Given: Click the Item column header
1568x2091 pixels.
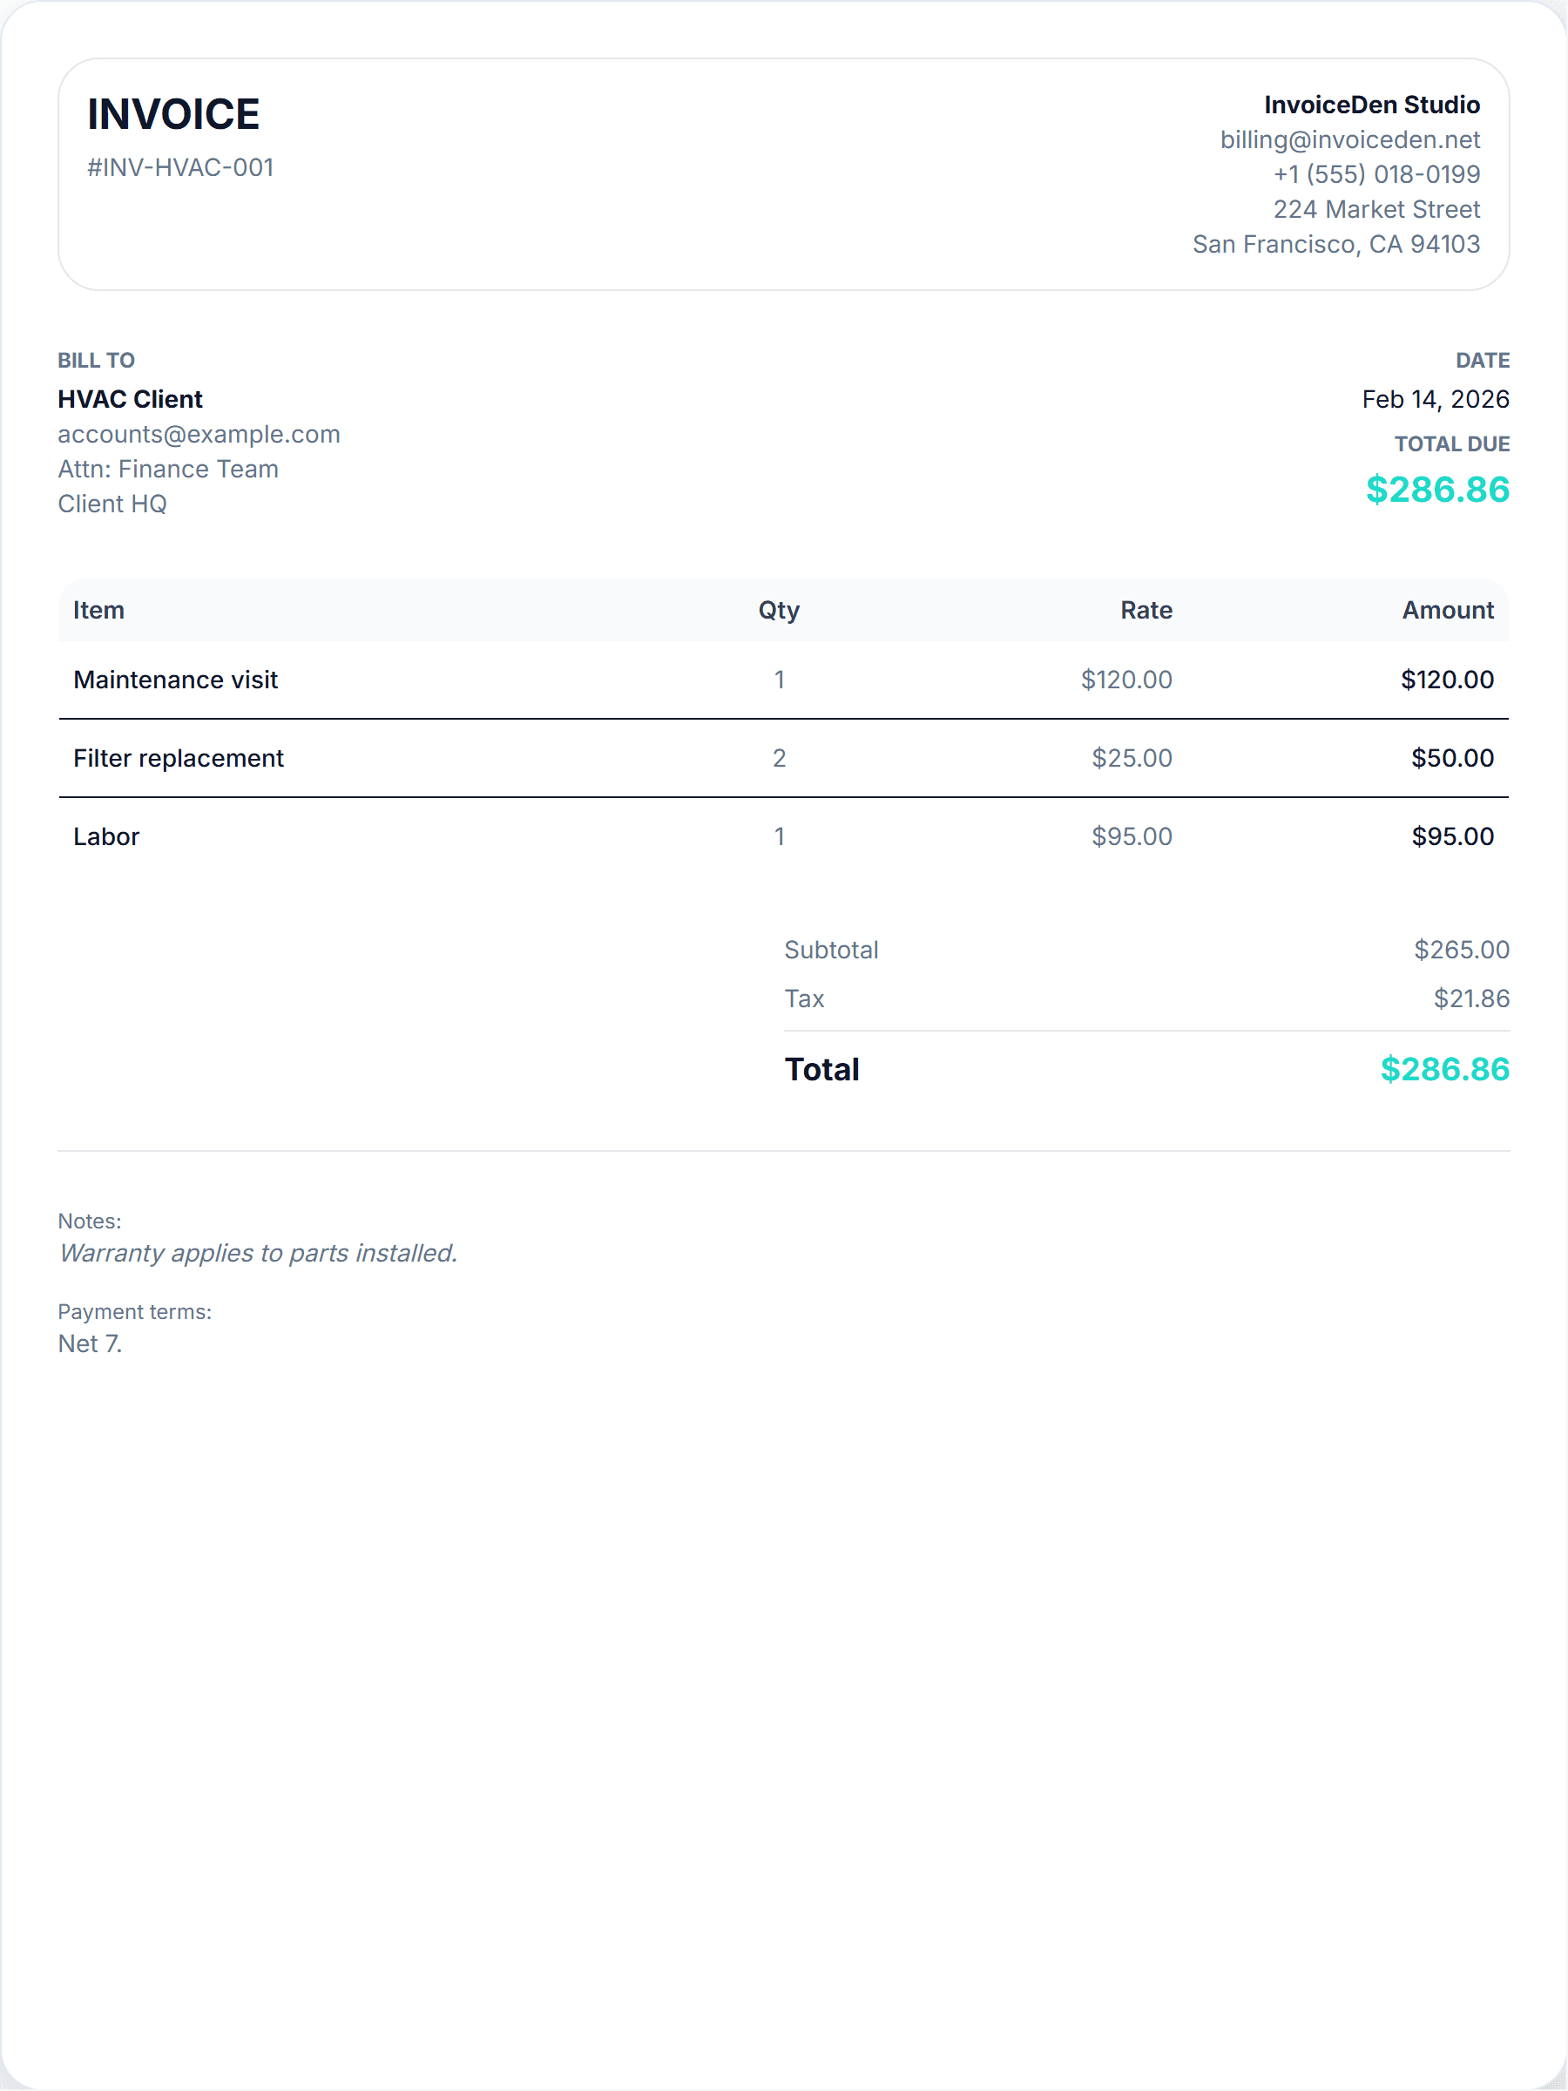Looking at the screenshot, I should point(98,610).
